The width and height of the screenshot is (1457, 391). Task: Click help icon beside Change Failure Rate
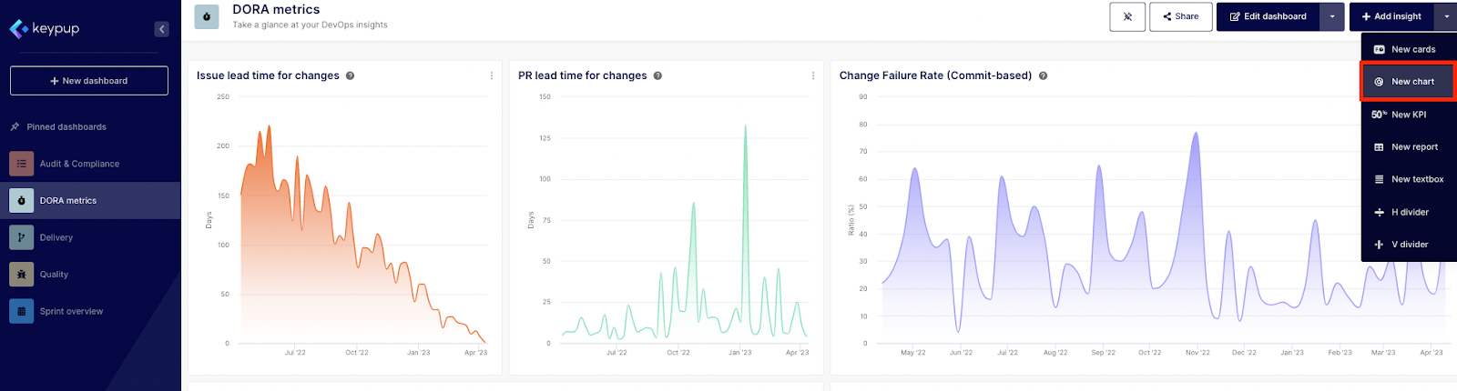click(x=1043, y=75)
